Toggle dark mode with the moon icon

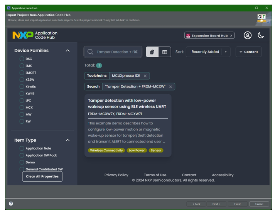[261, 35]
